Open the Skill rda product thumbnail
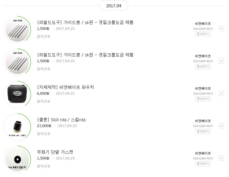The height and width of the screenshot is (177, 229). pyautogui.click(x=17, y=127)
